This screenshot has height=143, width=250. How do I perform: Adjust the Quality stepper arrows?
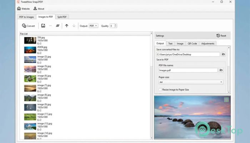(116, 26)
